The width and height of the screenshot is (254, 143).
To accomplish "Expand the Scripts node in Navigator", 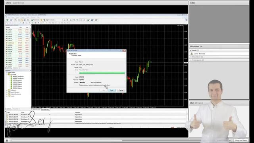I will tap(7, 96).
